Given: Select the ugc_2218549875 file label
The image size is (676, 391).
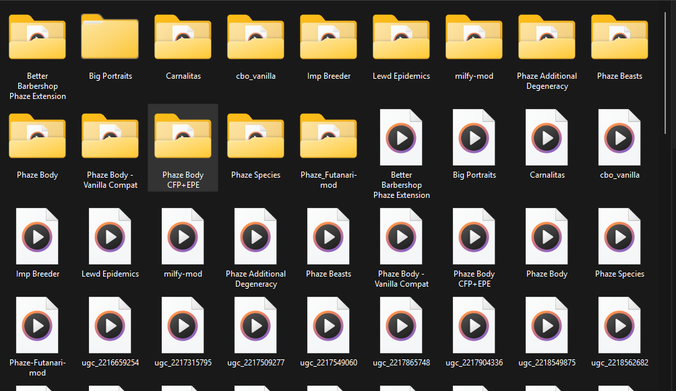Looking at the screenshot, I should pyautogui.click(x=547, y=363).
